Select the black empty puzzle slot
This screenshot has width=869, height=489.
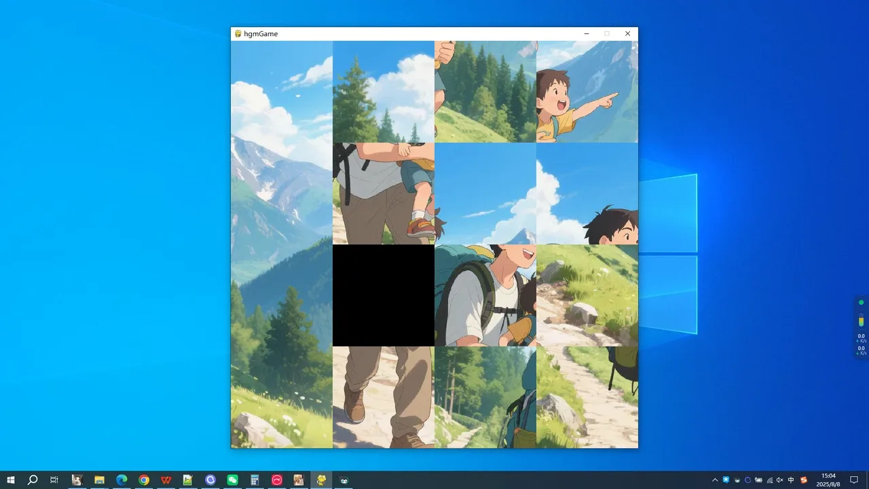point(384,295)
